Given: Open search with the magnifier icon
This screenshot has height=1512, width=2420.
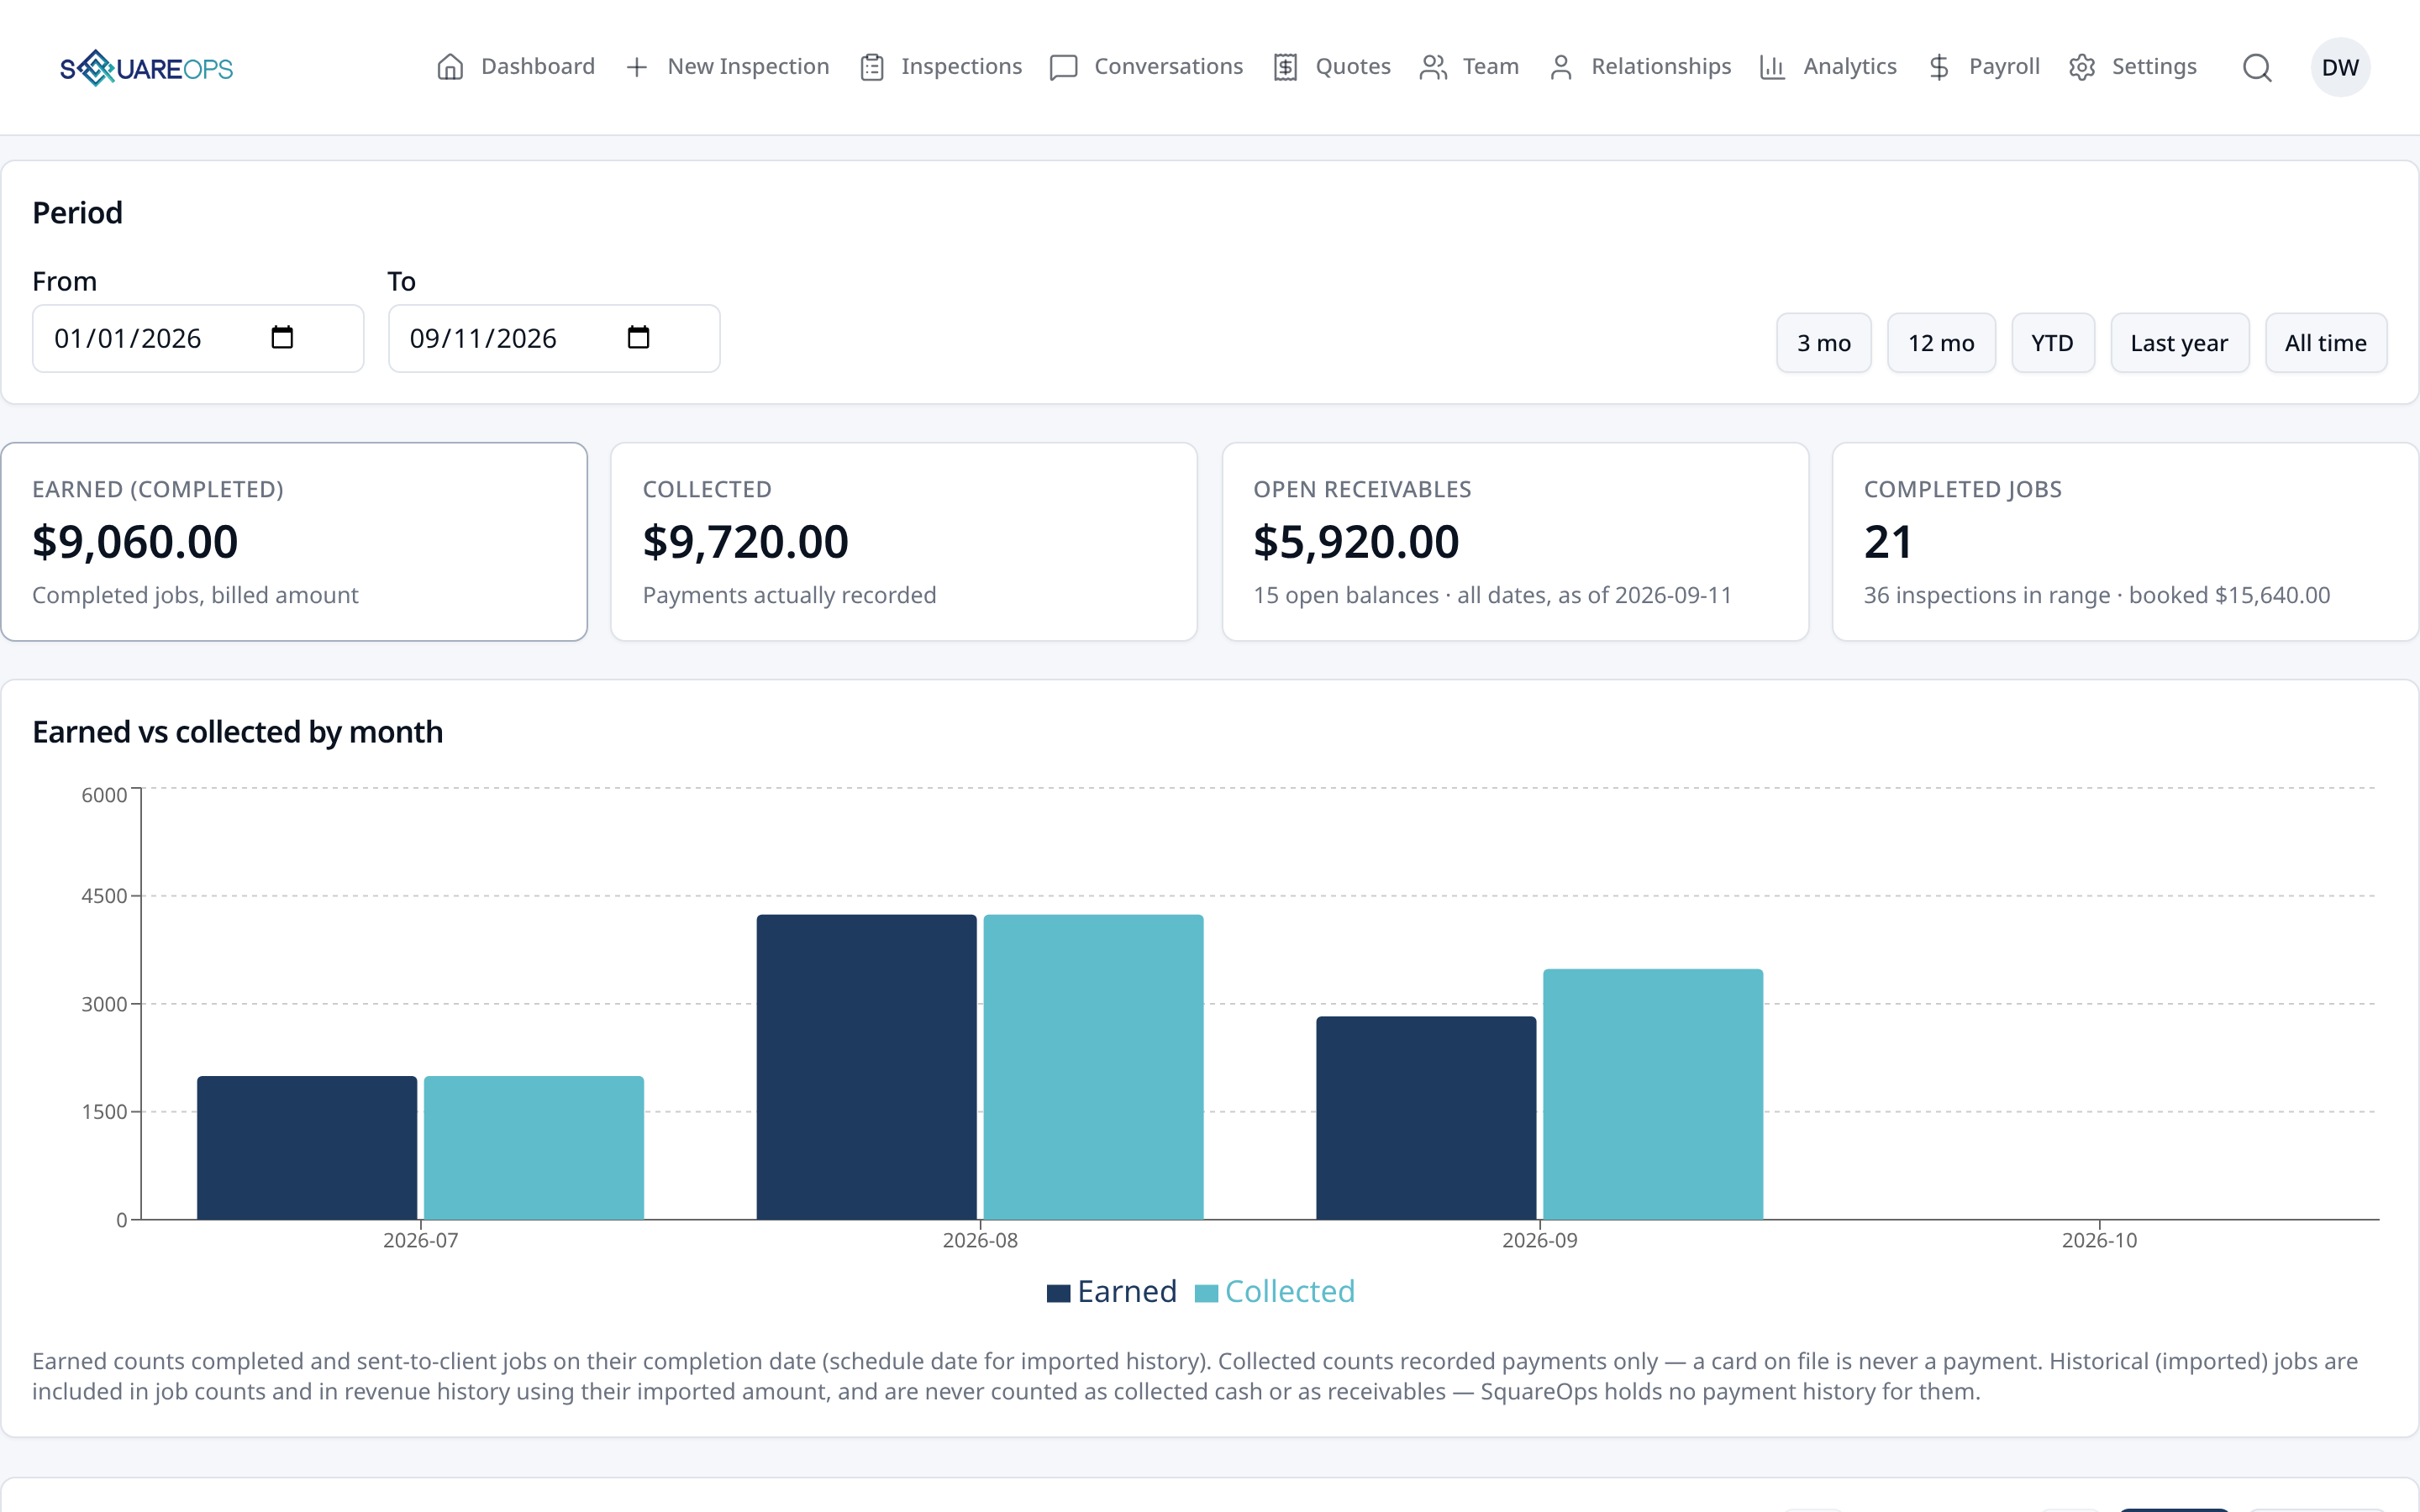Looking at the screenshot, I should (x=2257, y=68).
